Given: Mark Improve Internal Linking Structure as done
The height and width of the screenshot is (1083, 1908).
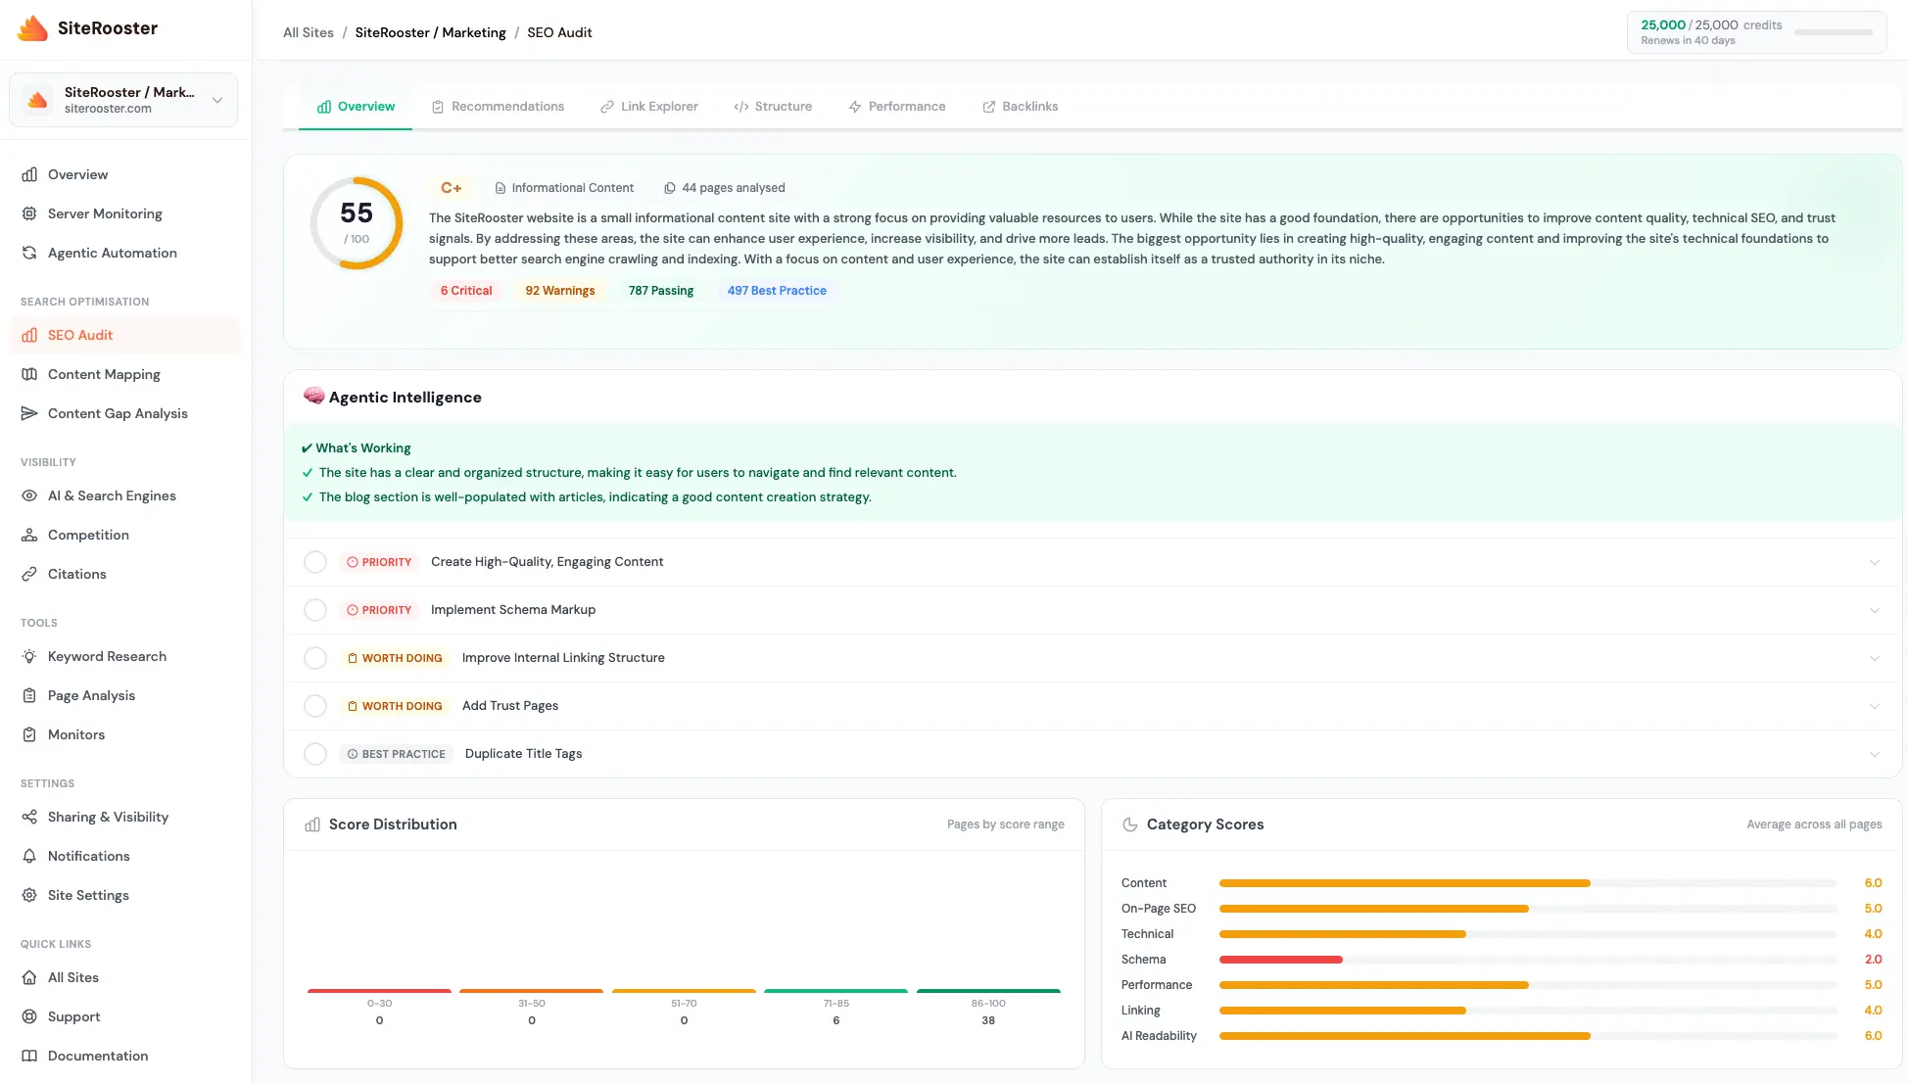Looking at the screenshot, I should click(x=315, y=658).
